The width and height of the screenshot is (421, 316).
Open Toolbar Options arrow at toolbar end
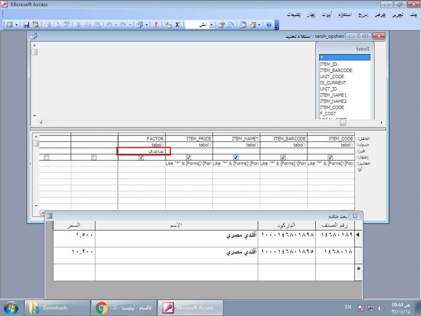coord(277,25)
